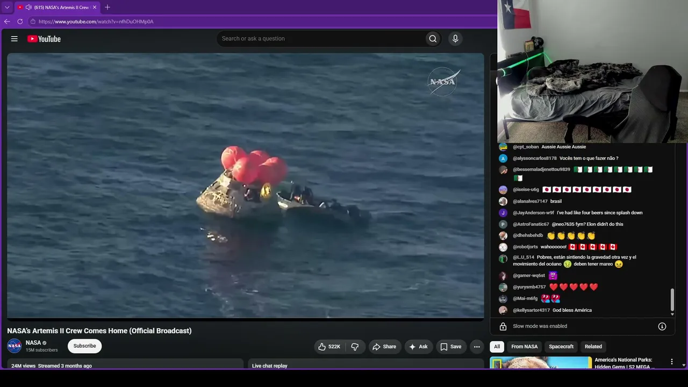The width and height of the screenshot is (688, 387).
Task: Close the NASA Artemis II browser tab
Action: point(95,8)
